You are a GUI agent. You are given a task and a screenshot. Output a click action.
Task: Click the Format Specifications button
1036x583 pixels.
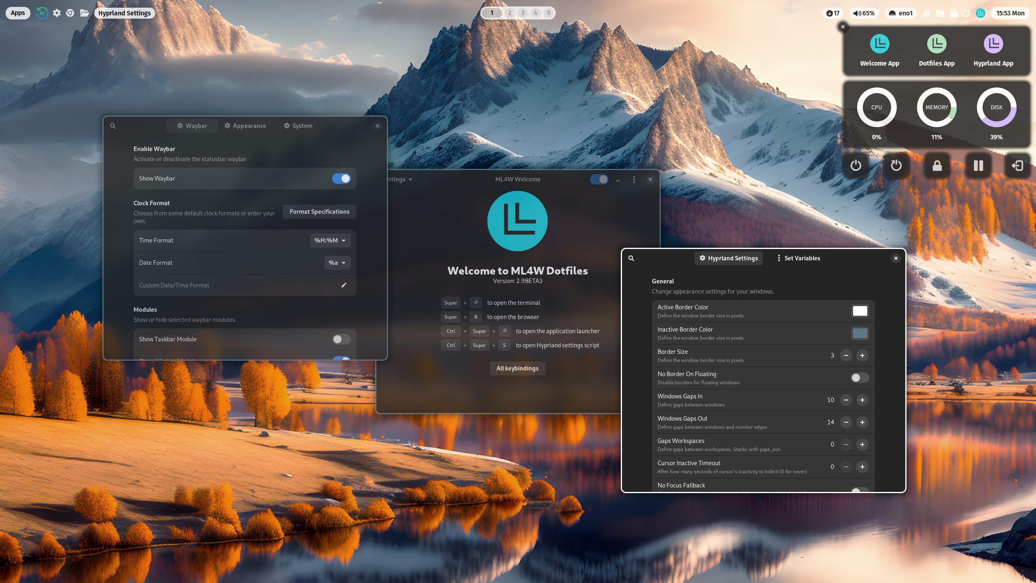pos(319,211)
